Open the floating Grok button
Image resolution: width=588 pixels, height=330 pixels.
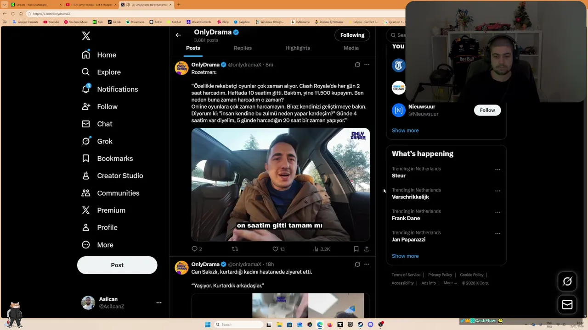pyautogui.click(x=567, y=282)
